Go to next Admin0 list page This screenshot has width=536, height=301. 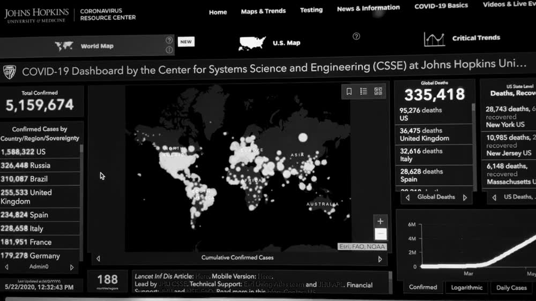(x=72, y=267)
